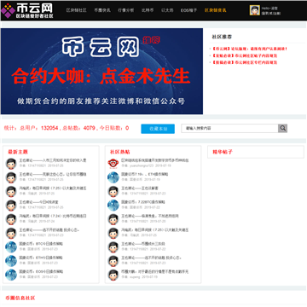Click avatar of ETH今日操作策略 post
The width and height of the screenshot is (307, 307).
click(x=11, y=261)
